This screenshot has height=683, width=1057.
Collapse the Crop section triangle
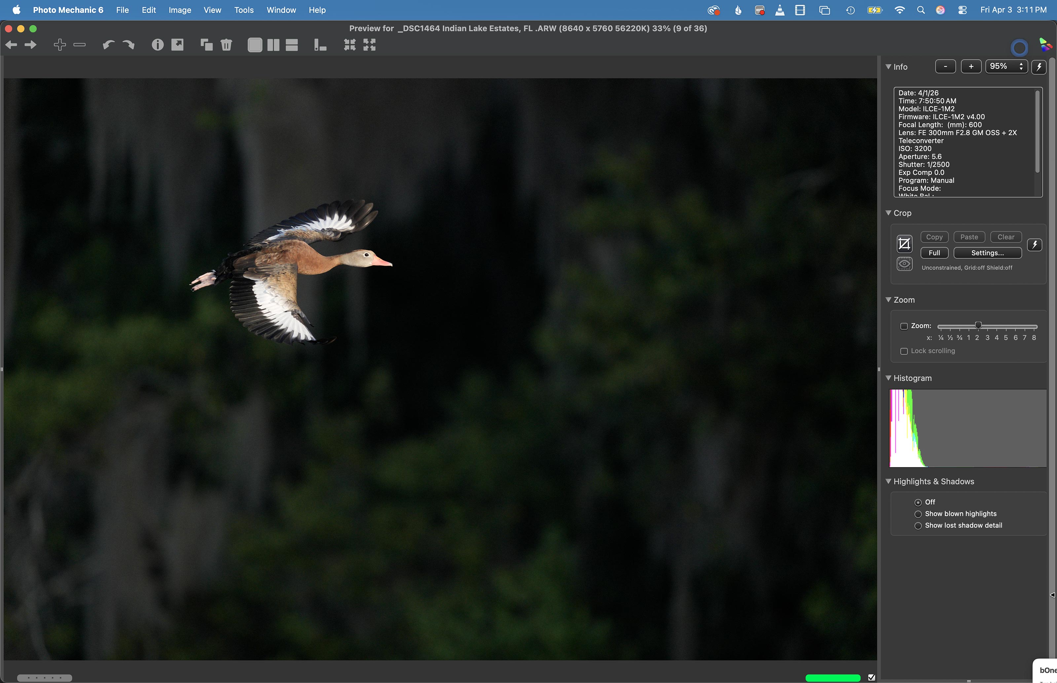coord(889,213)
